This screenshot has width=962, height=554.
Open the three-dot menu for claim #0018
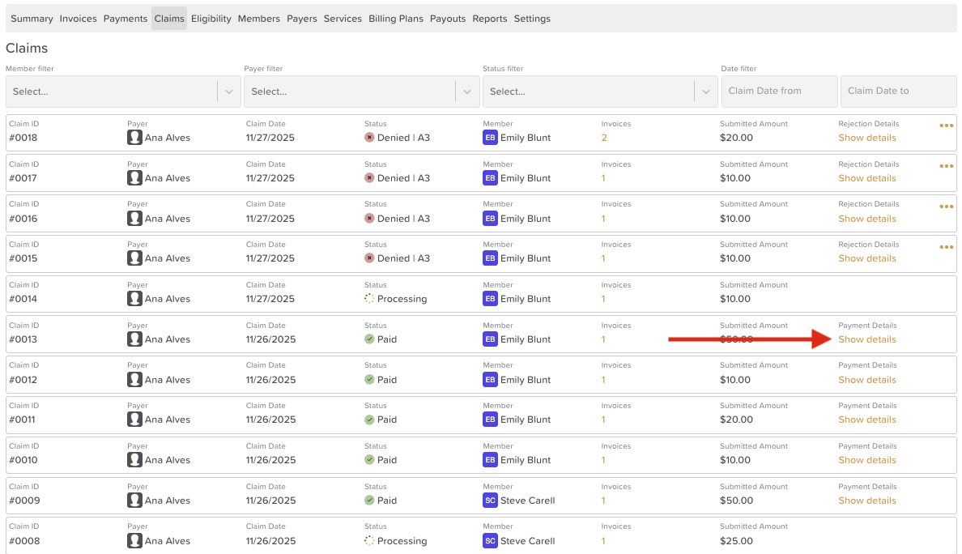click(946, 126)
